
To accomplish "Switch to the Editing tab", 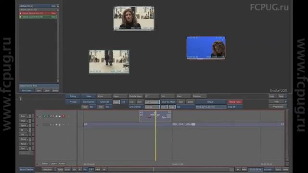I will [x=73, y=96].
